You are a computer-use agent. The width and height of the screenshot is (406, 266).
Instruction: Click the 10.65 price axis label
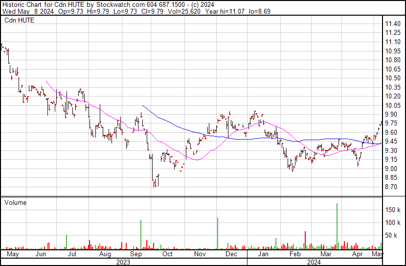(x=393, y=69)
